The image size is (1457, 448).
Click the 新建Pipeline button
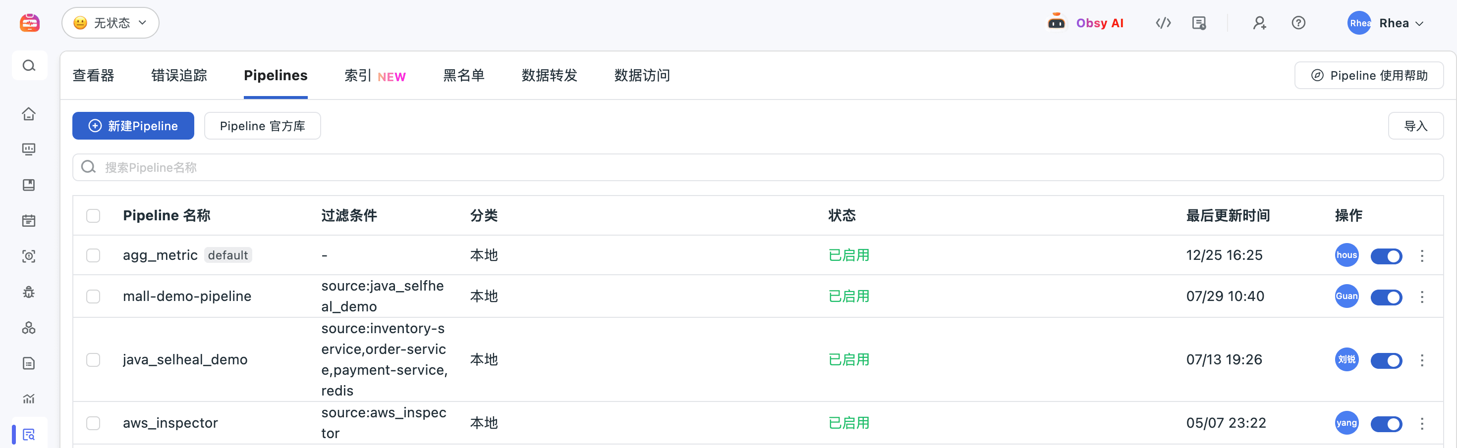133,125
